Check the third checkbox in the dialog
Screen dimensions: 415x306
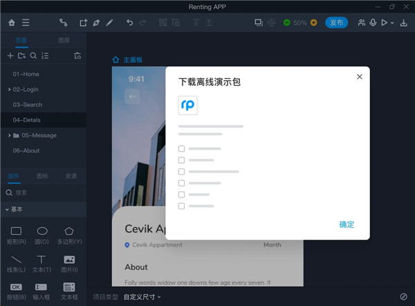[181, 172]
